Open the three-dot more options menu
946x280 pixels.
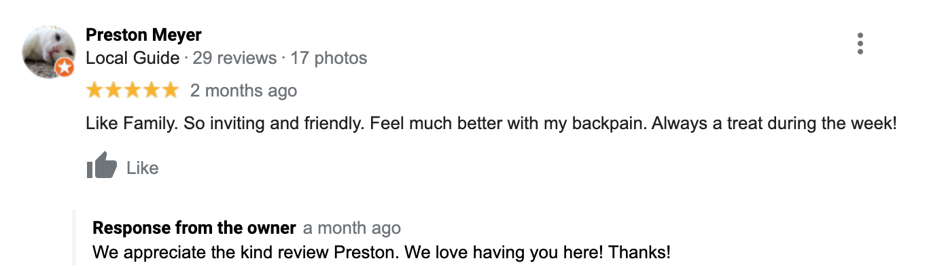pos(860,43)
